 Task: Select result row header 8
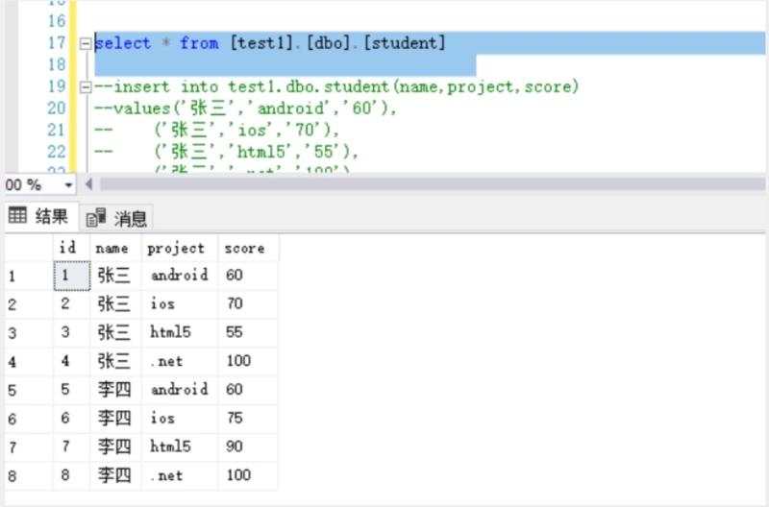click(29, 475)
